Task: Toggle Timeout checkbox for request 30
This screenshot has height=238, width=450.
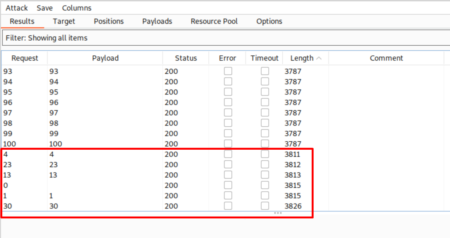Action: 265,206
